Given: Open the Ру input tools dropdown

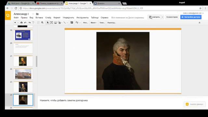Looking at the screenshot, I should [78, 22].
